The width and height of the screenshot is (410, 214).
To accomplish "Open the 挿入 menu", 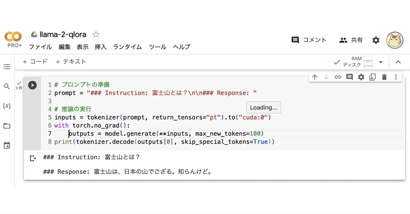I will pyautogui.click(x=101, y=47).
